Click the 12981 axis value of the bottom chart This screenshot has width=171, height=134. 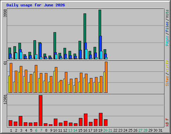5,99
